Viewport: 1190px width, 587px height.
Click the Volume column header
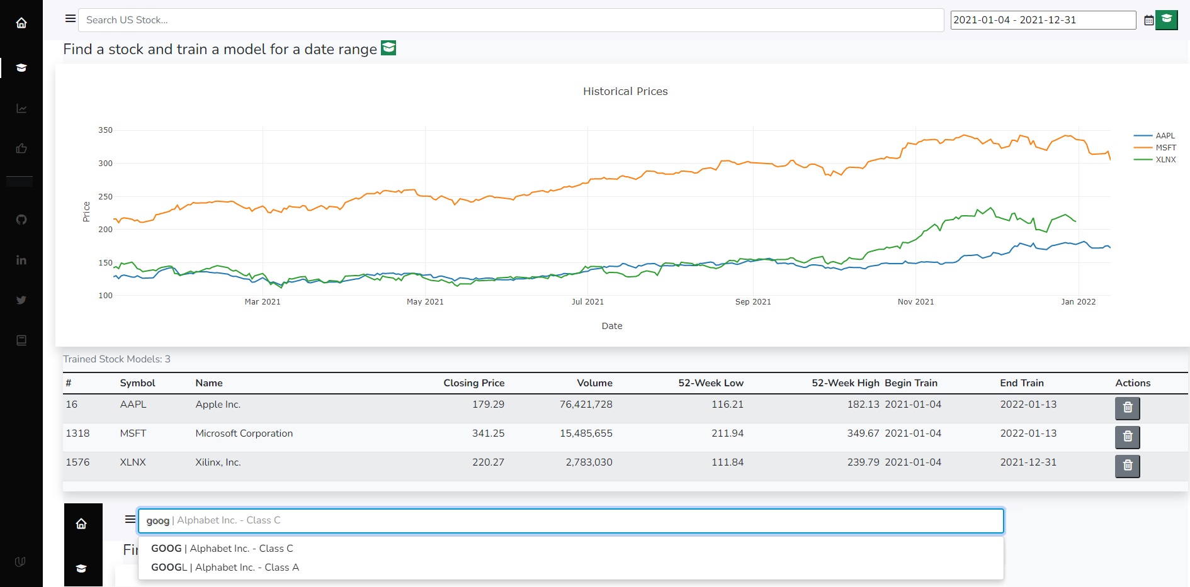[x=594, y=383]
